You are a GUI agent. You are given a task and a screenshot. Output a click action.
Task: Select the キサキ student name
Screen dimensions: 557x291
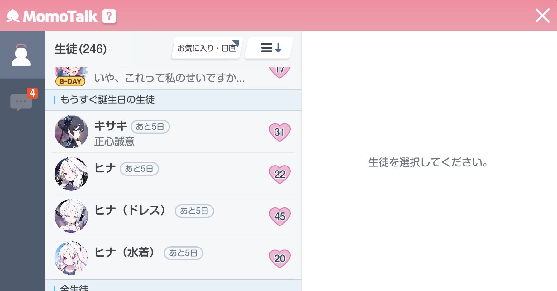pos(111,126)
